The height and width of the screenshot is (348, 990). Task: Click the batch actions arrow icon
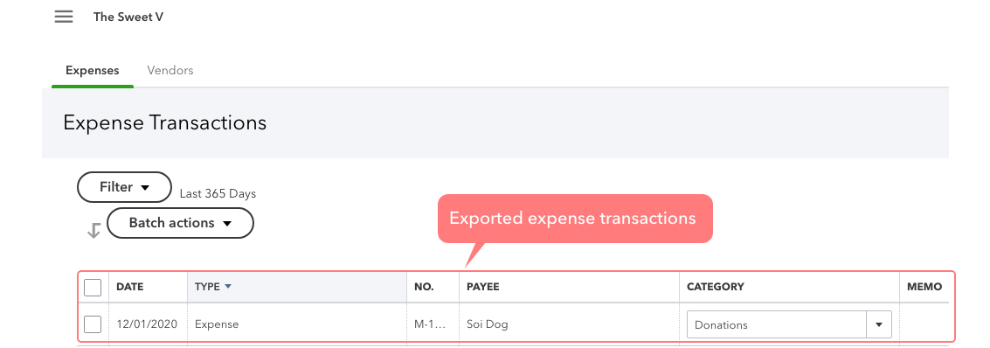pyautogui.click(x=93, y=231)
